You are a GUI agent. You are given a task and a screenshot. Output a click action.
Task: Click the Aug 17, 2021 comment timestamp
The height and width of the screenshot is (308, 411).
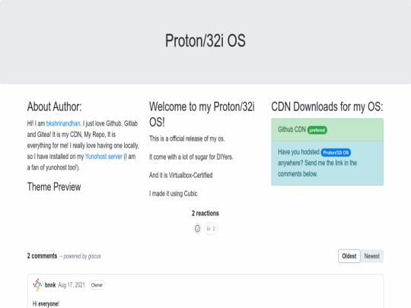click(72, 285)
